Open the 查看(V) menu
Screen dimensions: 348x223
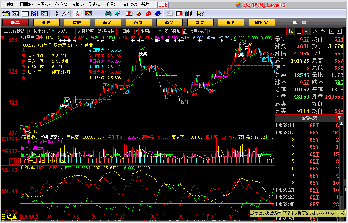pos(43,4)
